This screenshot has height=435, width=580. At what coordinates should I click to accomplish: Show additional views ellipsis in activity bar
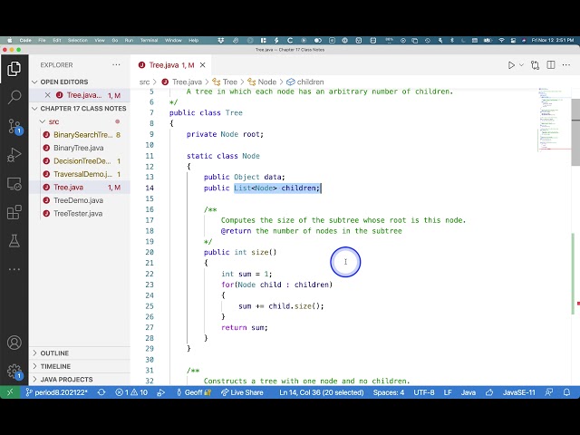14,269
